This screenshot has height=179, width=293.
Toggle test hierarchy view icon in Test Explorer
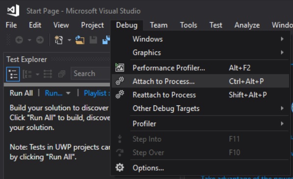click(13, 74)
